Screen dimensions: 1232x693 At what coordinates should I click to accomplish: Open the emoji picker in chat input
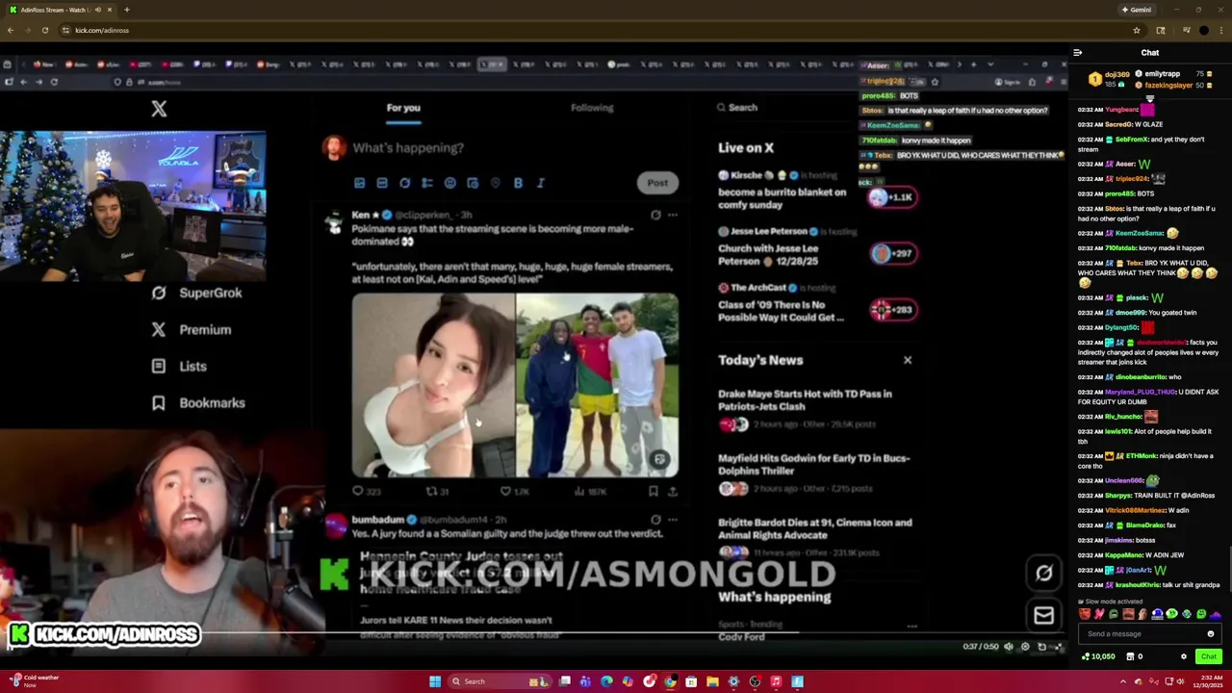(x=1210, y=634)
